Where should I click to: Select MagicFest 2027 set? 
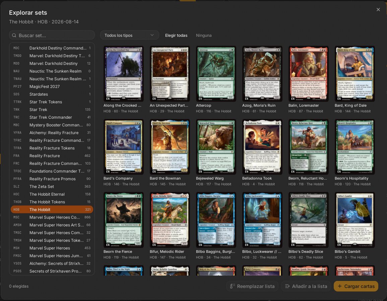click(52, 87)
